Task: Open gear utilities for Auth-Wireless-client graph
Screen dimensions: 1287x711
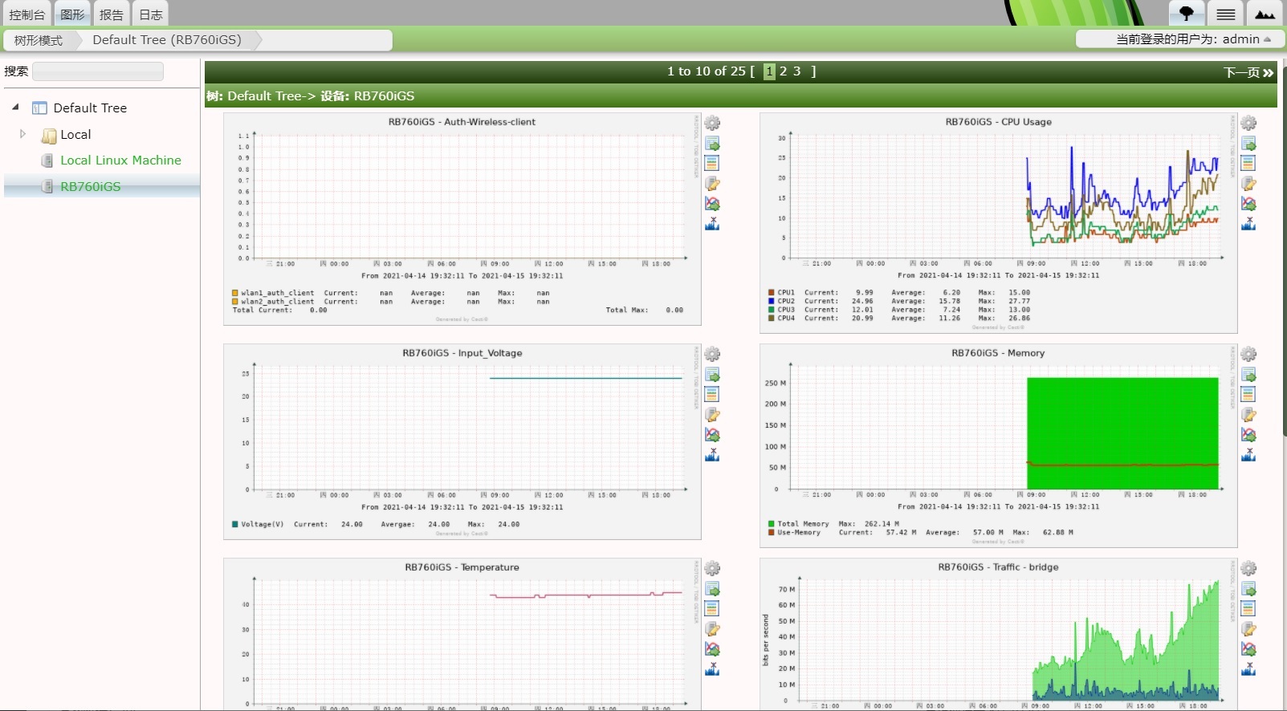Action: (712, 123)
